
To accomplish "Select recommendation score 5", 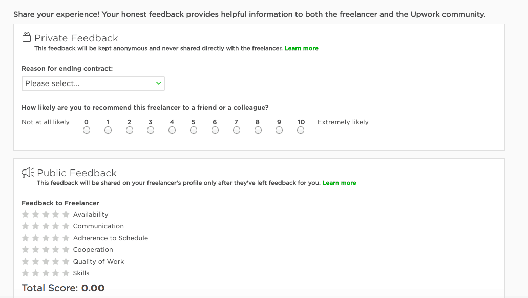I will click(x=194, y=130).
